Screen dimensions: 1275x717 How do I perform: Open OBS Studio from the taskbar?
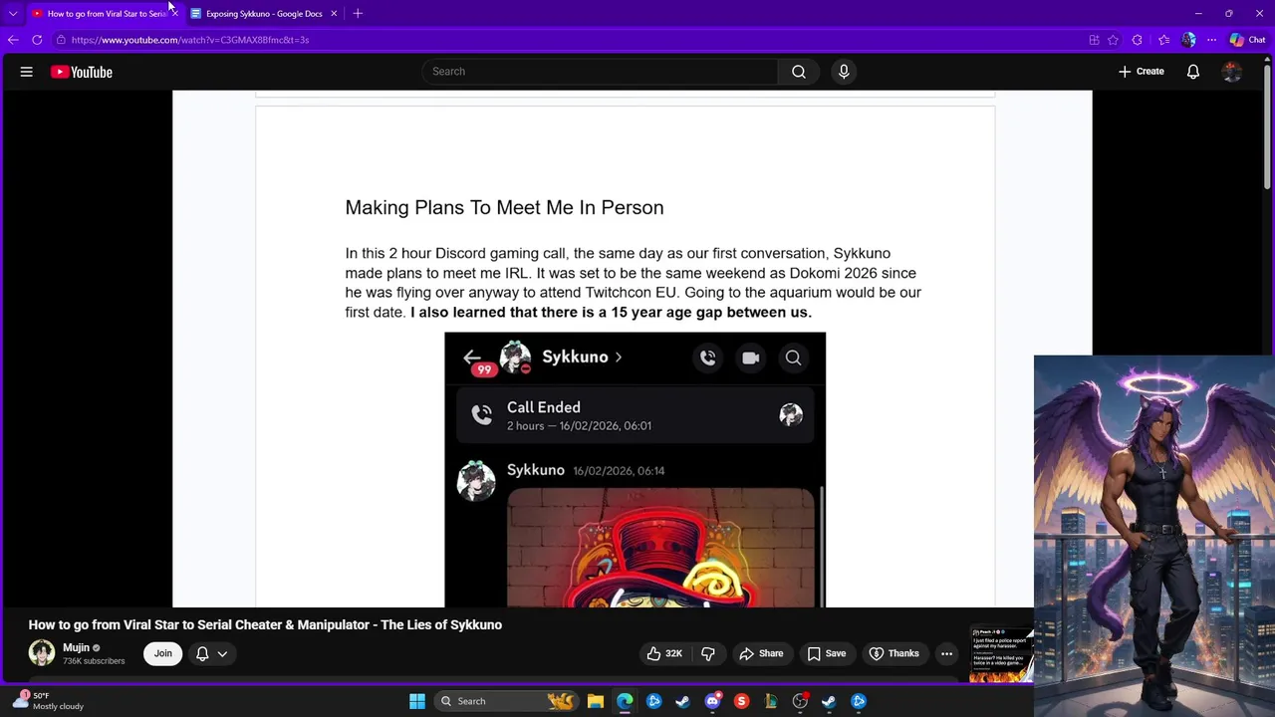[x=800, y=701]
